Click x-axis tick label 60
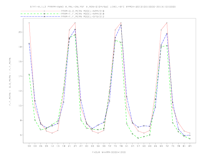207x159 pixels. 144,146
